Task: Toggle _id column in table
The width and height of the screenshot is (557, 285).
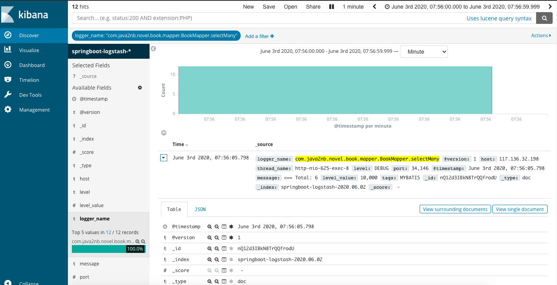Action: tap(224, 249)
